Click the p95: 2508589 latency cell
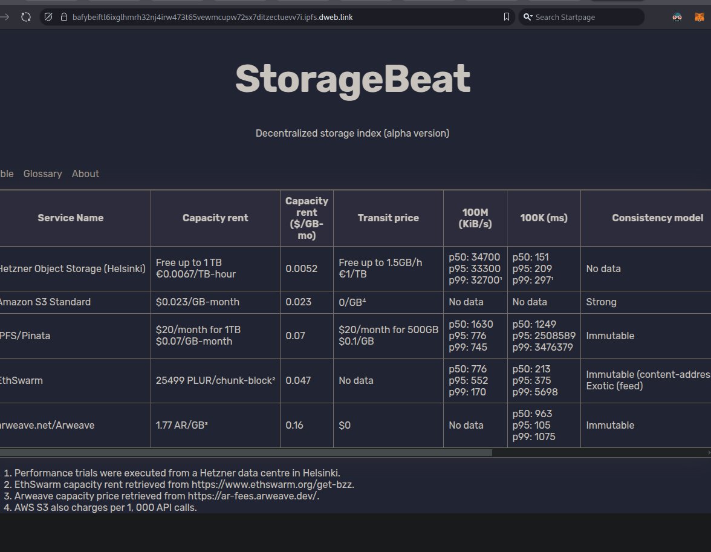This screenshot has width=711, height=552. (x=544, y=336)
